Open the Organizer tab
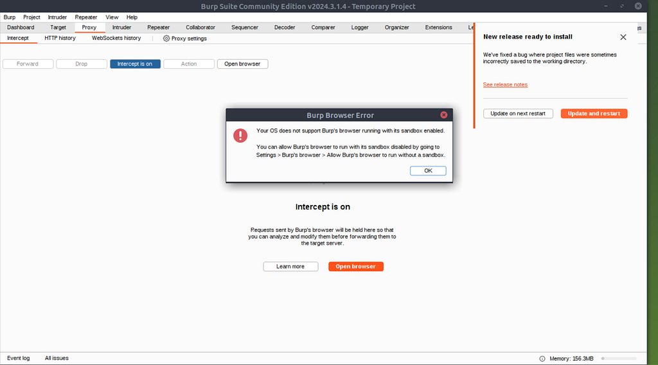 click(x=396, y=27)
